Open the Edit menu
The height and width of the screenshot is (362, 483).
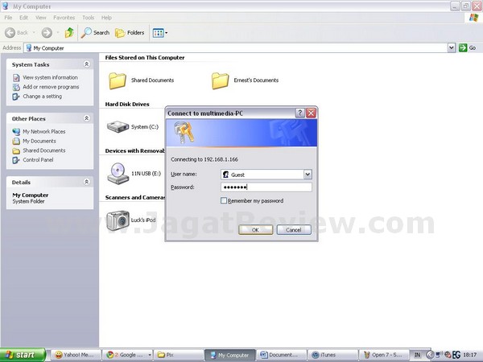[23, 18]
